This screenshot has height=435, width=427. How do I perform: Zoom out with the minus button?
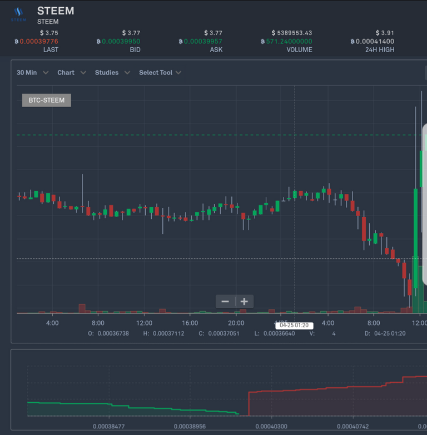click(225, 302)
